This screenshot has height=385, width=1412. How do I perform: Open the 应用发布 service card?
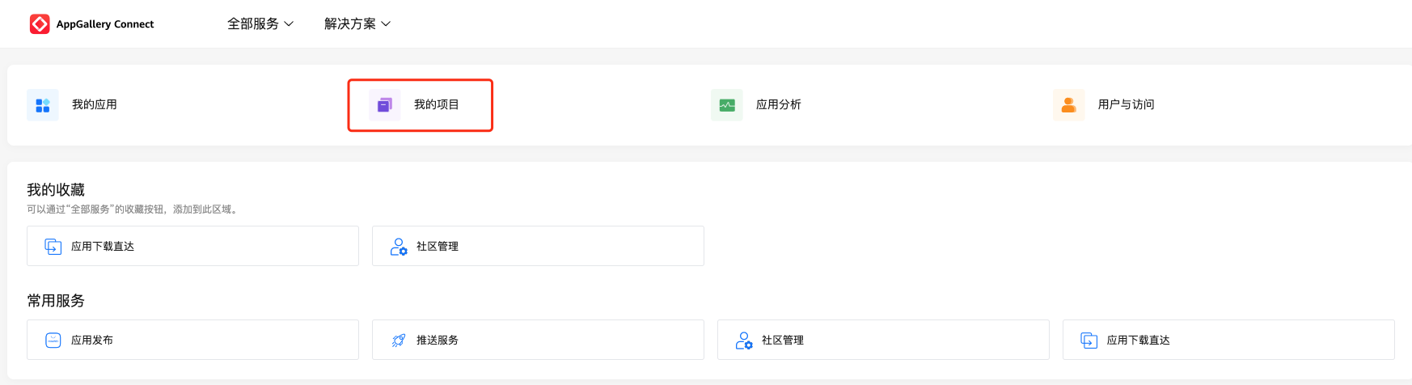click(x=192, y=340)
